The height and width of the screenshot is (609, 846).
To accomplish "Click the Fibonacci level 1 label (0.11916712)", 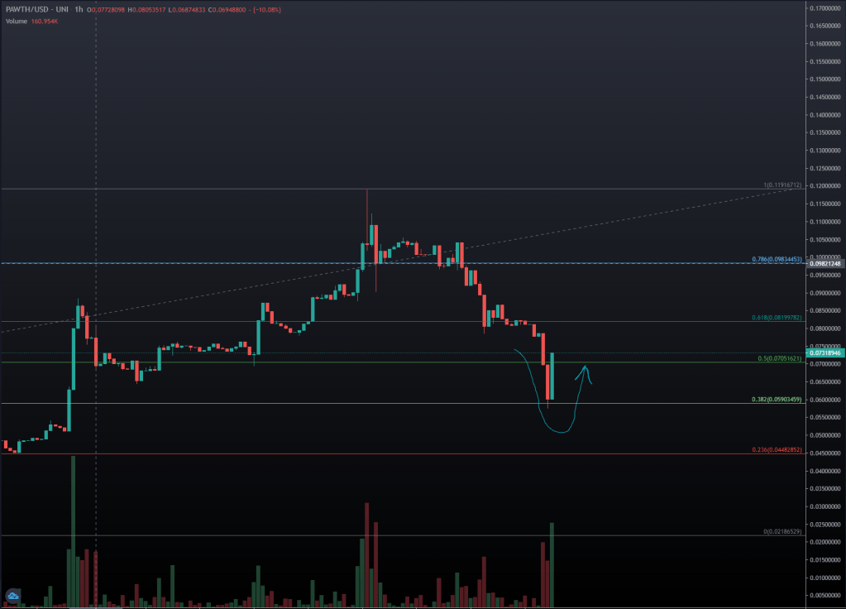I will click(x=781, y=185).
